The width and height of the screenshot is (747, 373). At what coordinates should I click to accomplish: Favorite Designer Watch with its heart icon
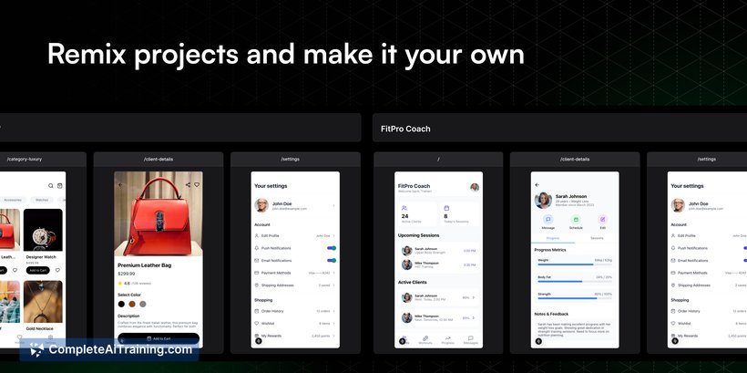(x=57, y=270)
